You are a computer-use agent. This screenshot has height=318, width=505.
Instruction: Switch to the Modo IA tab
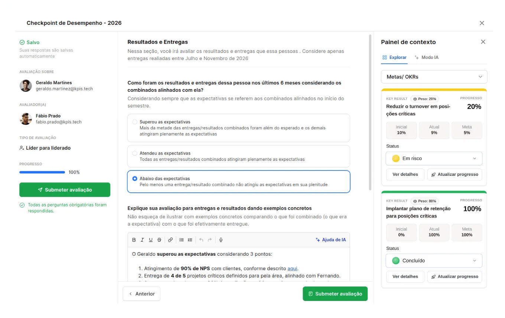pos(426,57)
